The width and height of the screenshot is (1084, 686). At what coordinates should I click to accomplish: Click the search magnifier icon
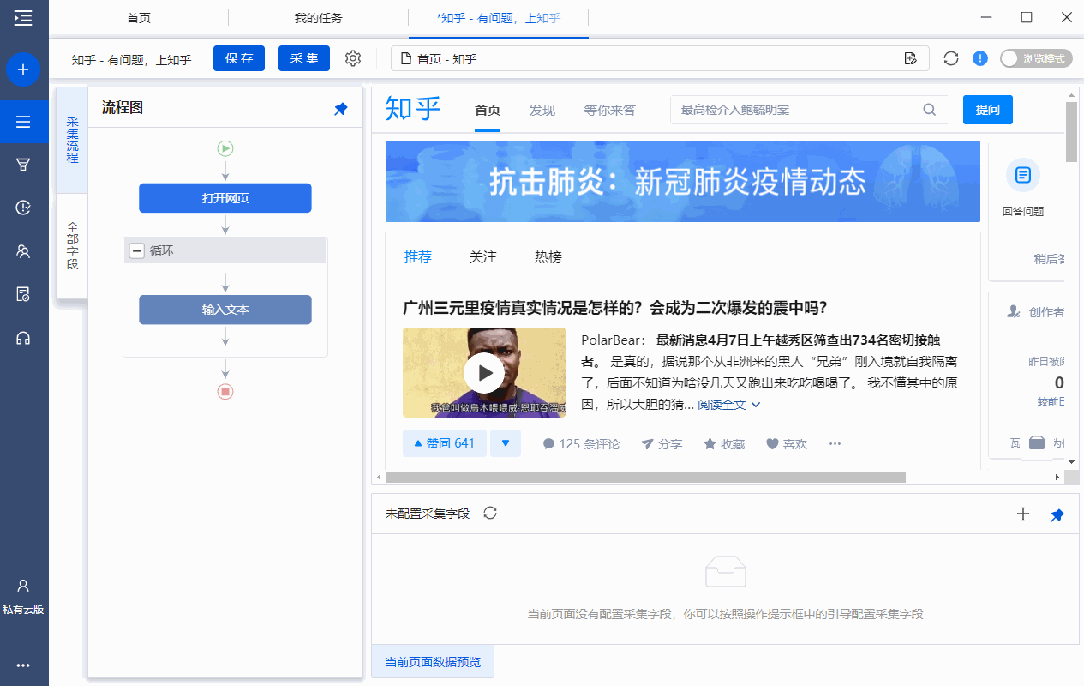click(930, 110)
